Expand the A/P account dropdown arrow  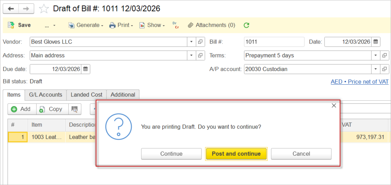[375, 69]
